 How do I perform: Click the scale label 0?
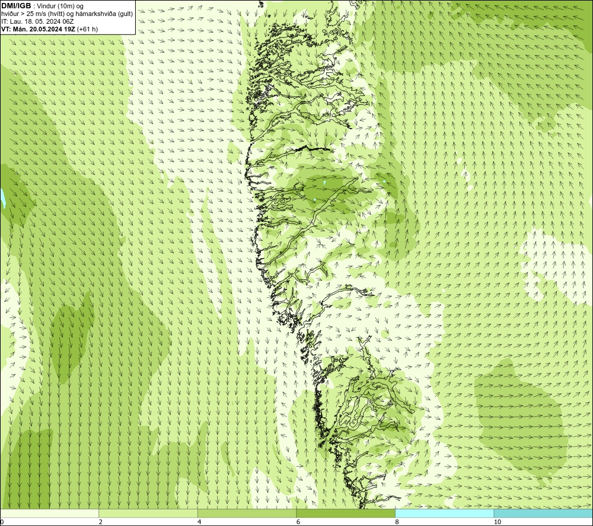(x=2, y=522)
